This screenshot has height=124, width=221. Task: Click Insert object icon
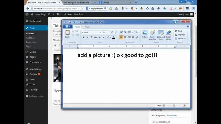coord(169,35)
